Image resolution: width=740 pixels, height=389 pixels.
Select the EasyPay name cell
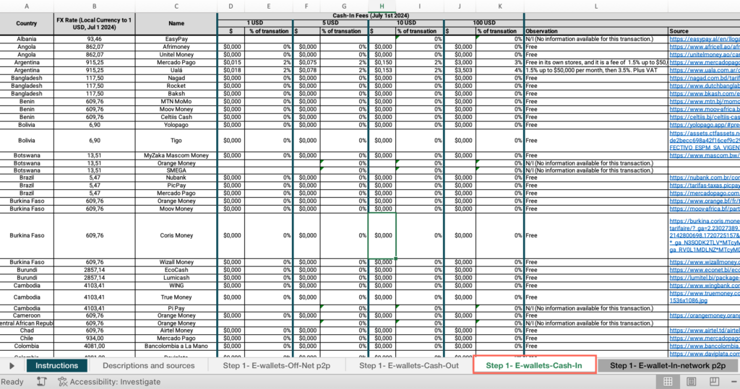[x=176, y=39]
